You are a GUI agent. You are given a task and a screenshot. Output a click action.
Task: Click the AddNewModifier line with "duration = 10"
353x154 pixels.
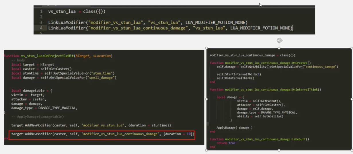(103, 134)
